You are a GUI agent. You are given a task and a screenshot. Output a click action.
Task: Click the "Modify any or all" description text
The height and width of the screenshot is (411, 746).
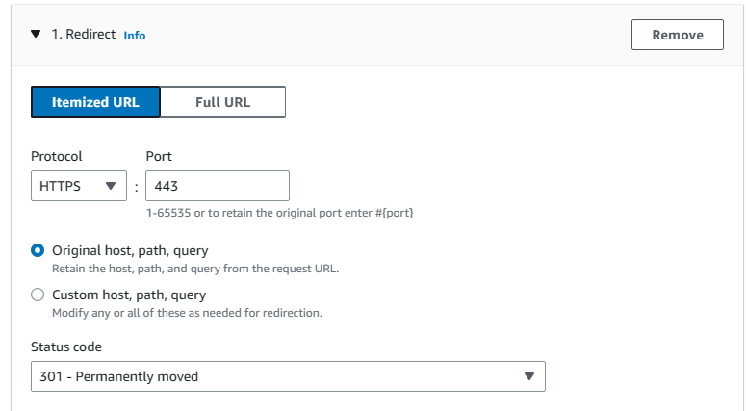(186, 313)
